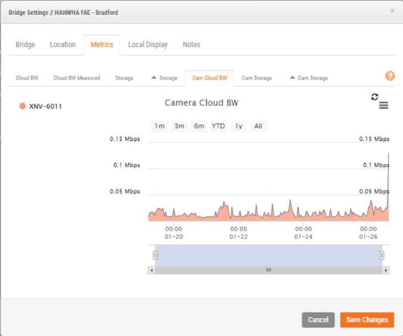The width and height of the screenshot is (403, 336).
Task: Open the Location tab
Action: click(63, 45)
